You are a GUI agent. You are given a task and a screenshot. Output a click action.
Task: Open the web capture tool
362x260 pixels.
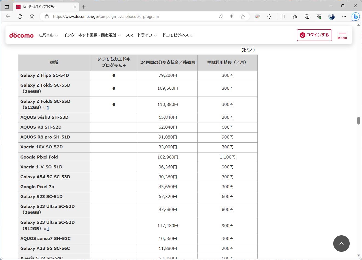tap(257, 17)
